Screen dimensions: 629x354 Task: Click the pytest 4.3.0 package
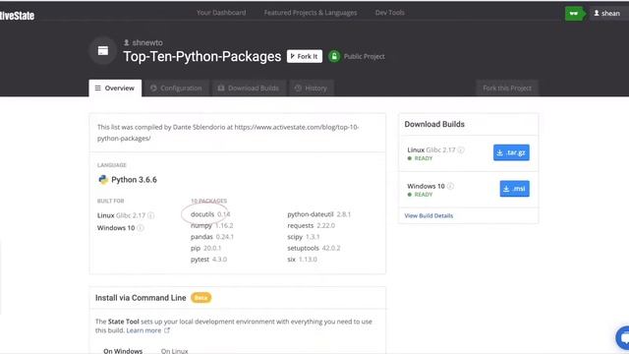(208, 260)
